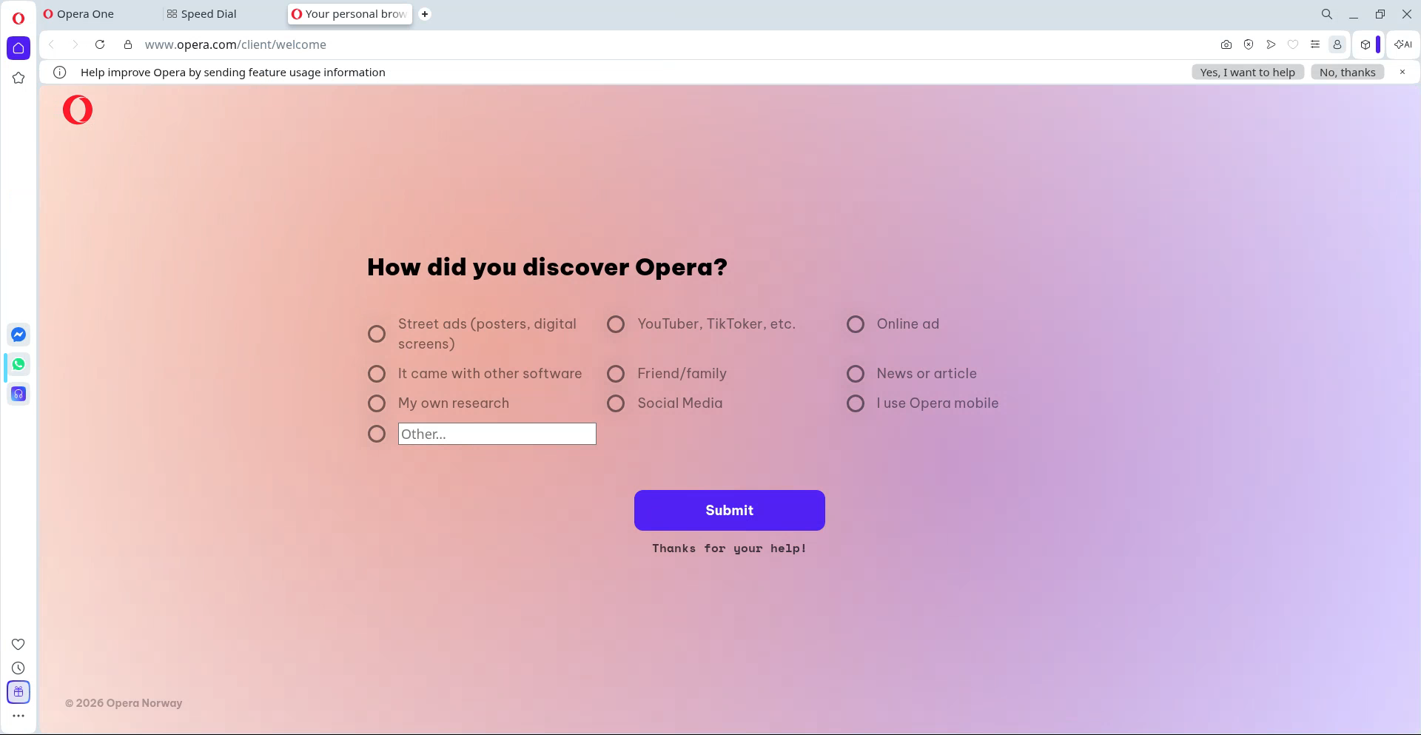The image size is (1421, 735).
Task: Restore down the Opera window
Action: (x=1380, y=14)
